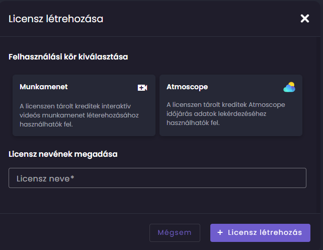The width and height of the screenshot is (323, 250).
Task: Close the Licensz létrehozása dialog
Action: [304, 19]
